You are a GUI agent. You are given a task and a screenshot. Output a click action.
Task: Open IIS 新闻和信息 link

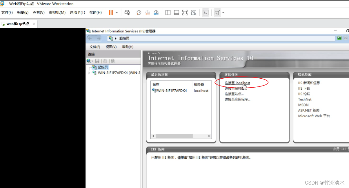[309, 83]
